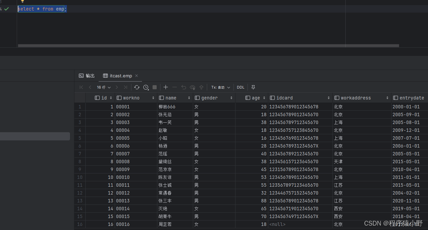Sort by the workno column arrows
The height and width of the screenshot is (230, 428).
(153, 98)
